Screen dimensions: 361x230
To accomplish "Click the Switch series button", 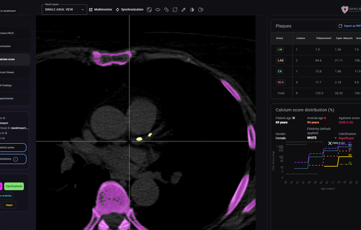I will pos(13,147).
